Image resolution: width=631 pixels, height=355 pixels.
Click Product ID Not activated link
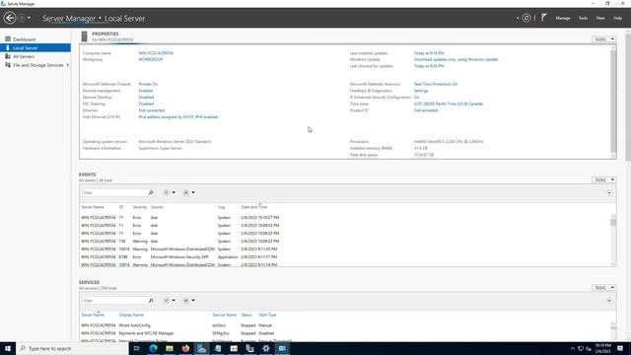[x=425, y=110]
